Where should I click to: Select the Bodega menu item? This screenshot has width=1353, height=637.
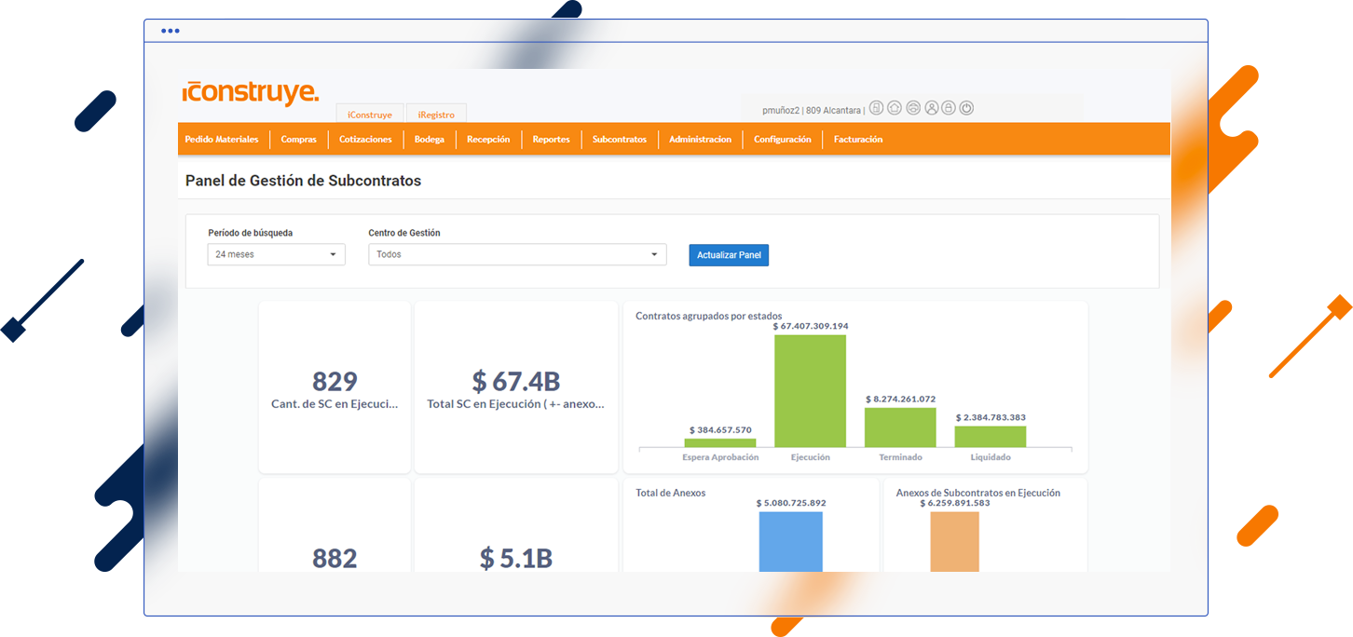[x=430, y=140]
